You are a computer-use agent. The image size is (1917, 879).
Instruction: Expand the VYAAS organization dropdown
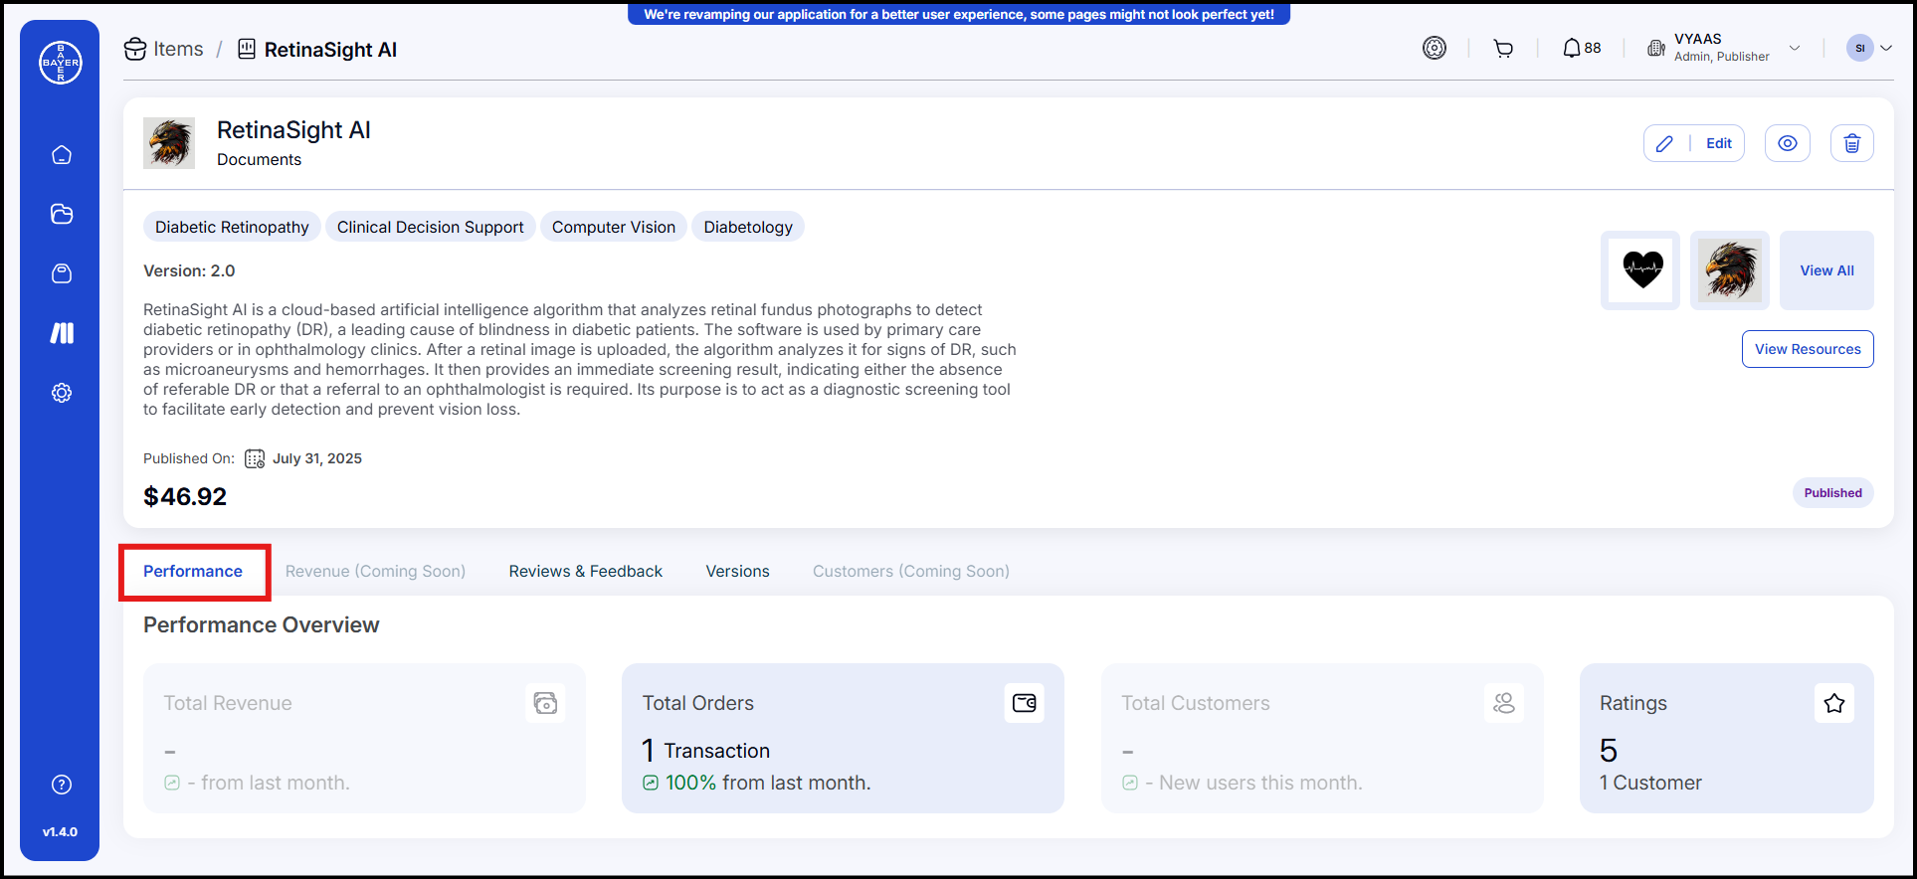pos(1795,48)
